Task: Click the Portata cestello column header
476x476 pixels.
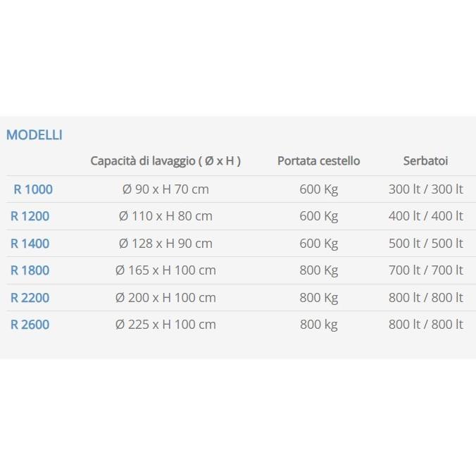Action: coord(318,161)
